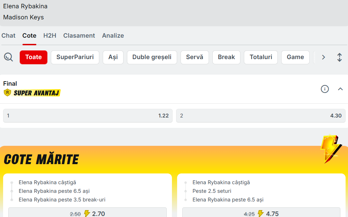Switch to the Chat tab
Image resolution: width=348 pixels, height=217 pixels.
click(8, 36)
